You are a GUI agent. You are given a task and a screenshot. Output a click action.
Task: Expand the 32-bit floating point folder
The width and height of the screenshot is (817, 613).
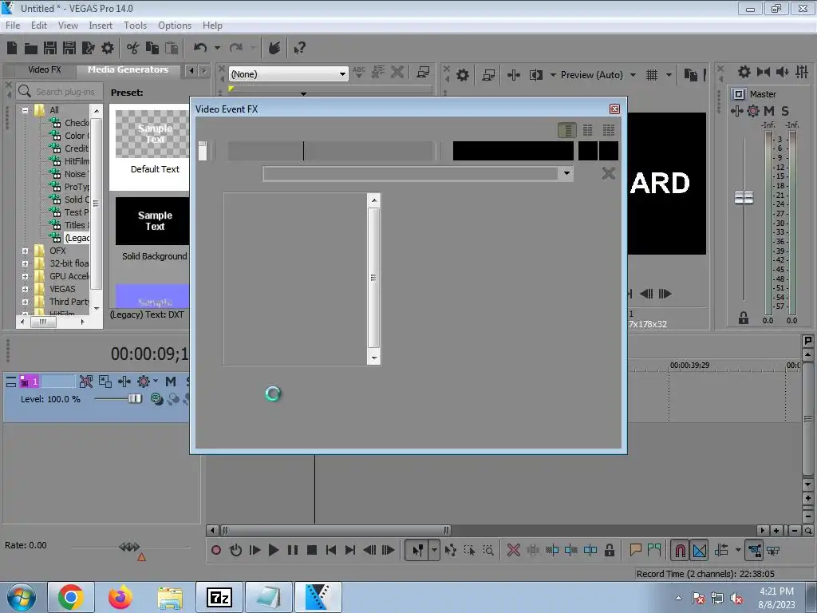[x=25, y=263]
